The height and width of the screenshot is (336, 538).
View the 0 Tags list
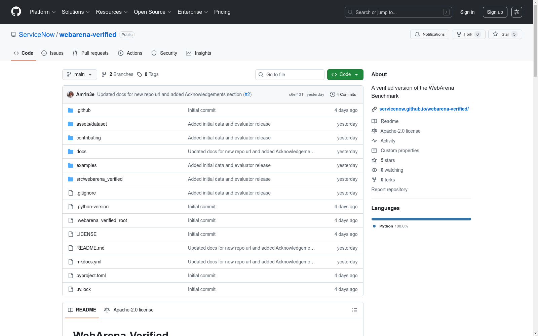pos(148,75)
